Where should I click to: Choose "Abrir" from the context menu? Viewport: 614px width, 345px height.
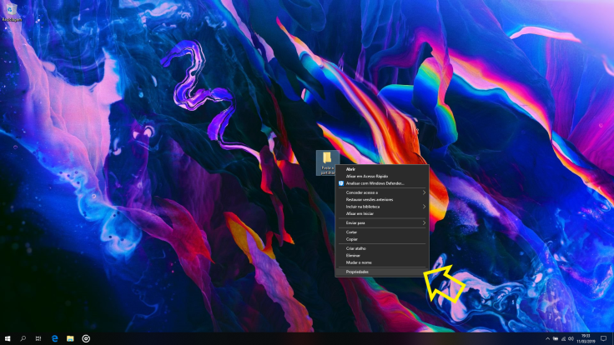click(350, 169)
